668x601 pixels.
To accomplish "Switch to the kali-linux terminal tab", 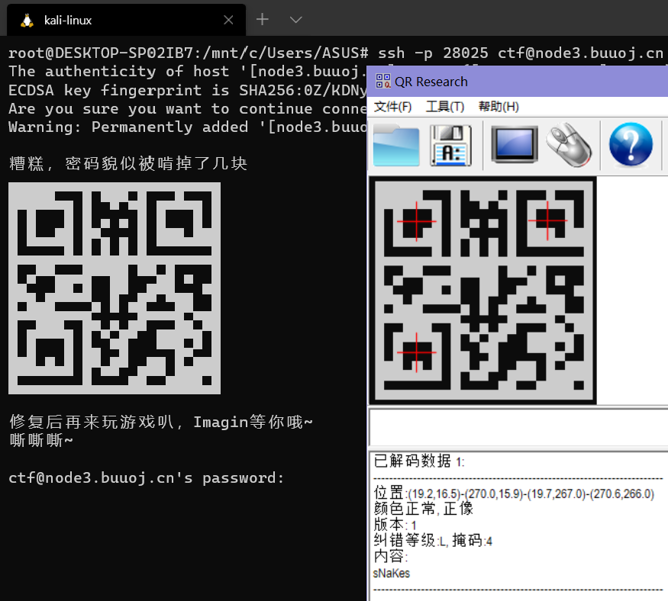I will (x=126, y=20).
